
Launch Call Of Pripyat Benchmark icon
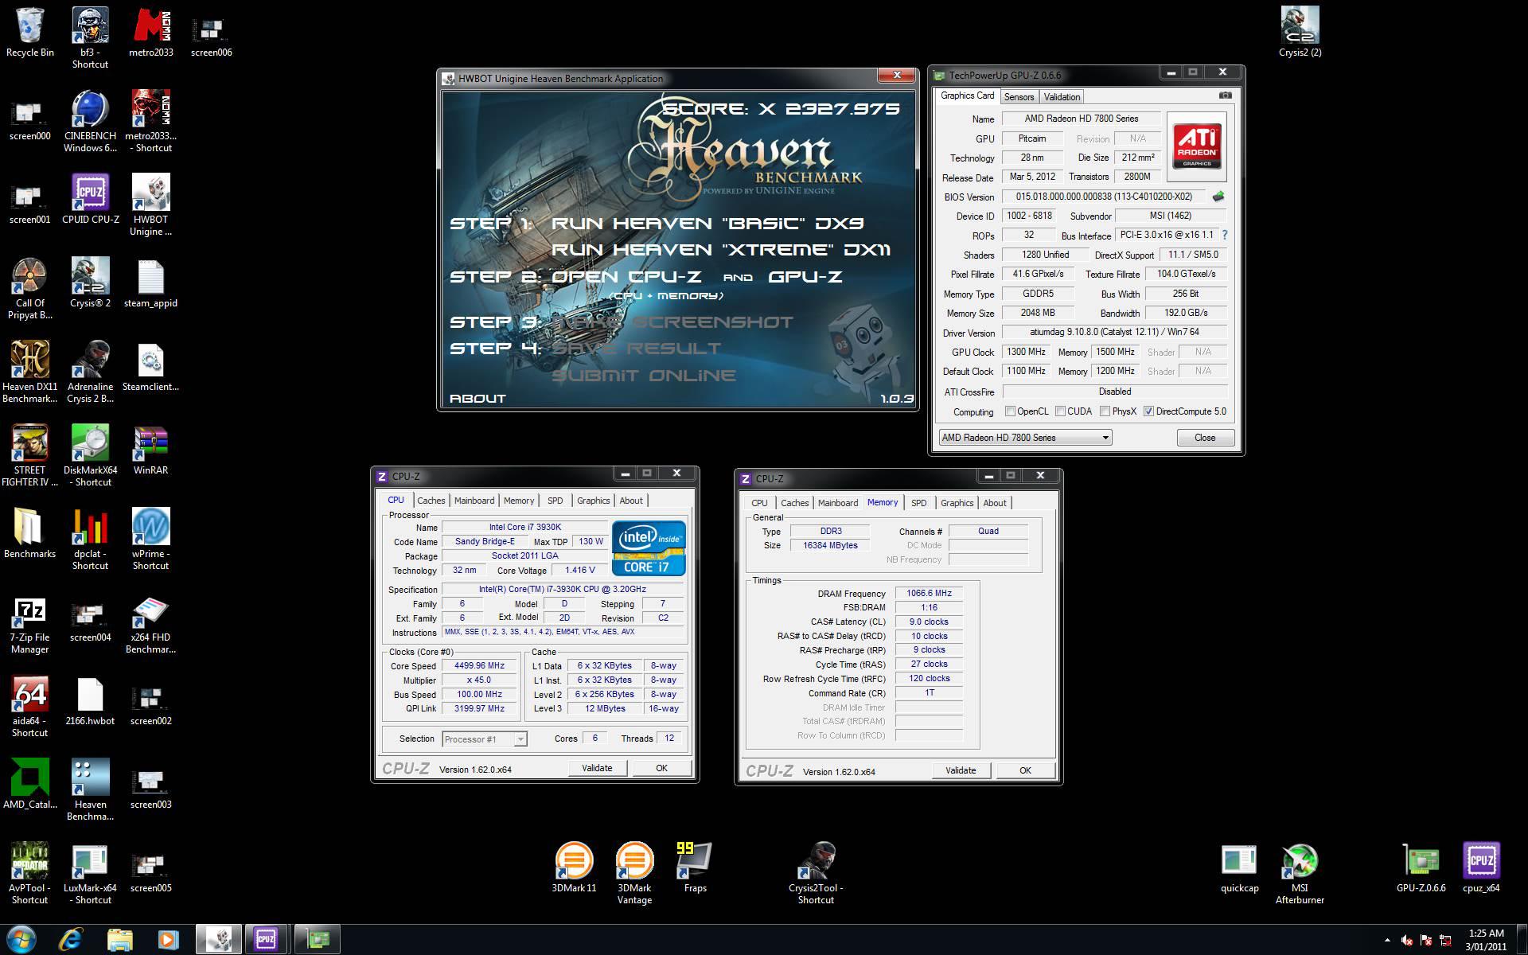click(29, 288)
